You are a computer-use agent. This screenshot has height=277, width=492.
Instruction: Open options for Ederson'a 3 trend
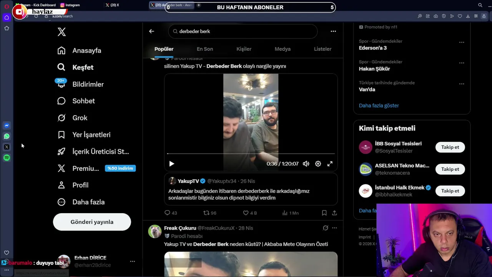(x=462, y=42)
